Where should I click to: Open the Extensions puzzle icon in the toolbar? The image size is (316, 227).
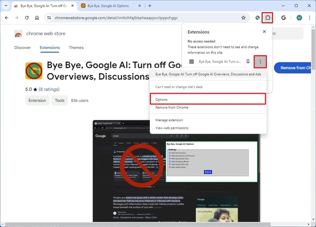click(x=267, y=18)
